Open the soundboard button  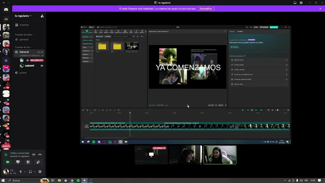pos(38,162)
